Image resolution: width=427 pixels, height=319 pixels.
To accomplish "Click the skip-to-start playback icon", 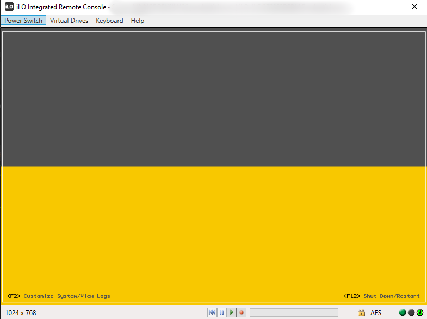I will (212, 312).
